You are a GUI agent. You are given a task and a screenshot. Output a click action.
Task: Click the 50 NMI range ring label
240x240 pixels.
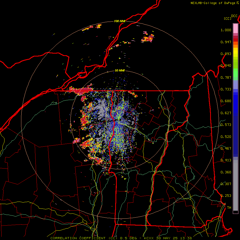click(x=120, y=70)
